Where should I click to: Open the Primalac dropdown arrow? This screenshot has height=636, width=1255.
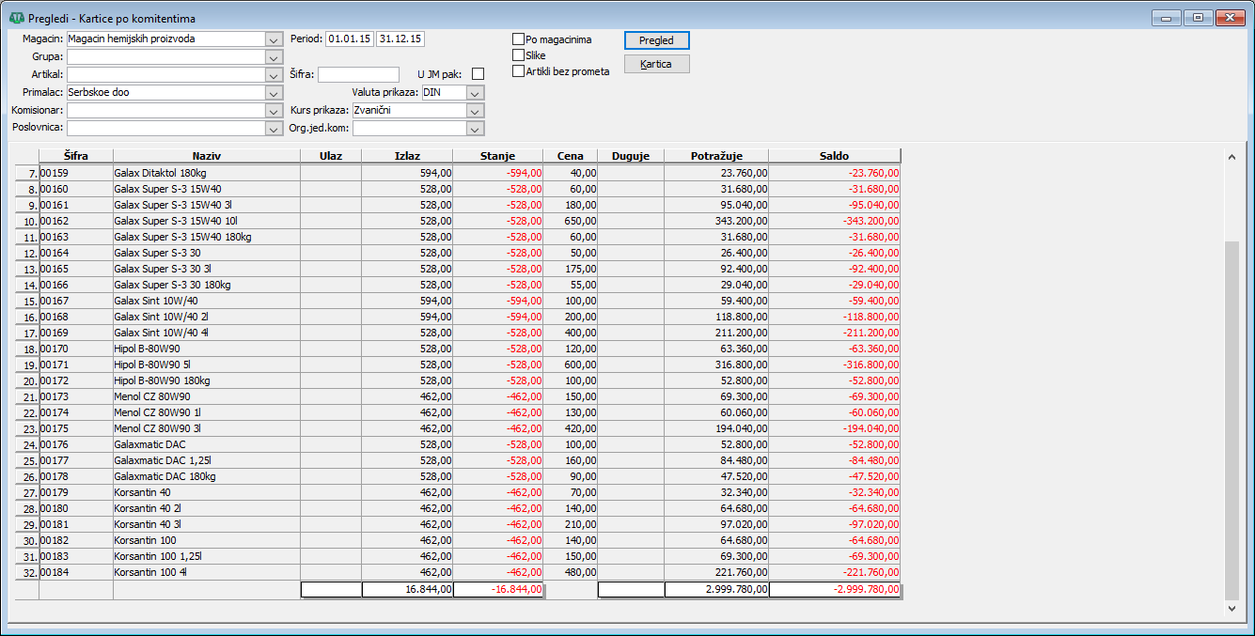pyautogui.click(x=274, y=93)
